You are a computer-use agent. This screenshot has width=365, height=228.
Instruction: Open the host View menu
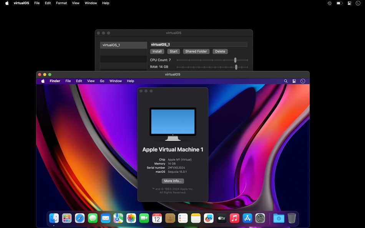[76, 3]
